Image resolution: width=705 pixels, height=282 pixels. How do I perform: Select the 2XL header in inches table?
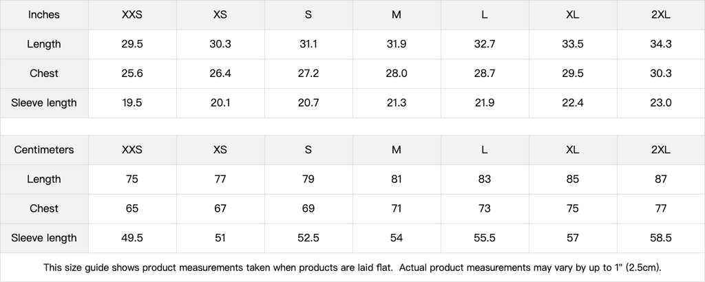pos(661,15)
